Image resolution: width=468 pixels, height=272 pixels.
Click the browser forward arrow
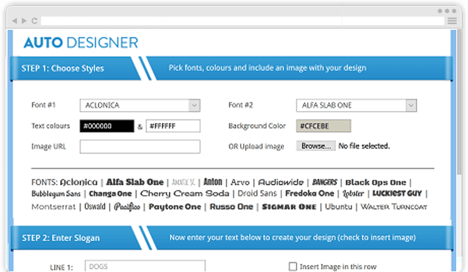click(x=24, y=21)
